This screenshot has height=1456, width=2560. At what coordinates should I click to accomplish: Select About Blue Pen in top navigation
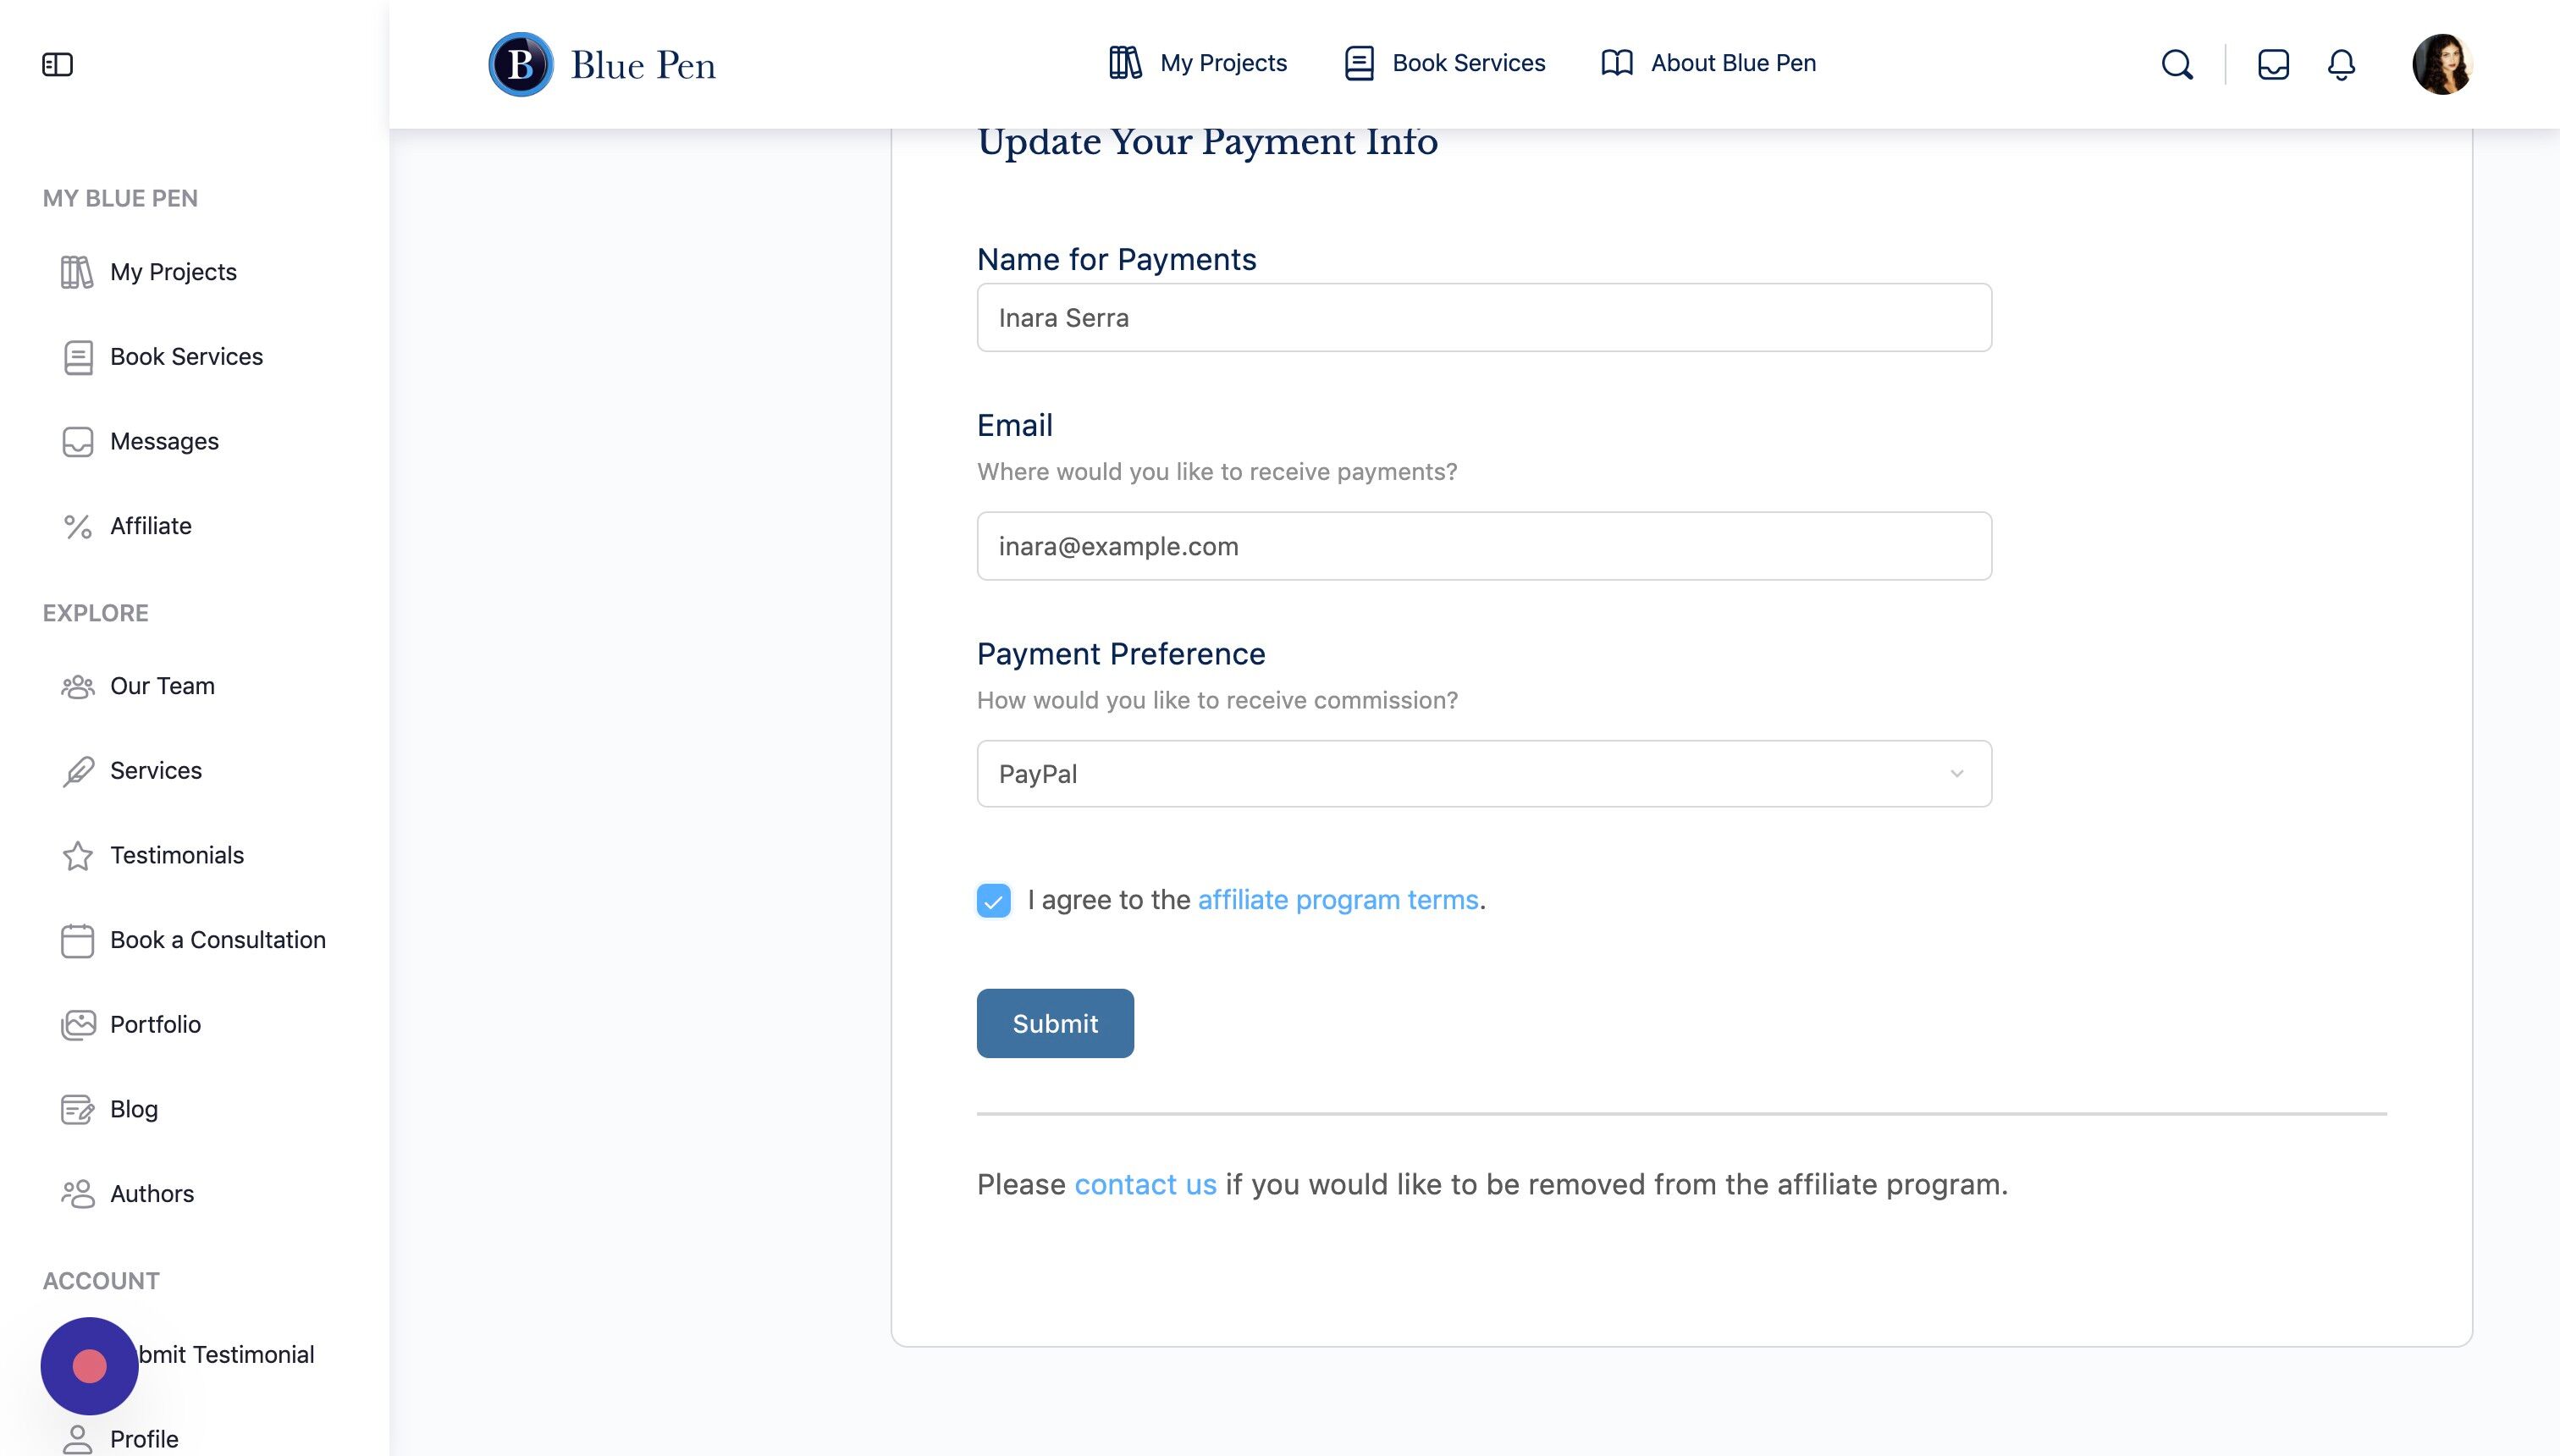coord(1709,63)
